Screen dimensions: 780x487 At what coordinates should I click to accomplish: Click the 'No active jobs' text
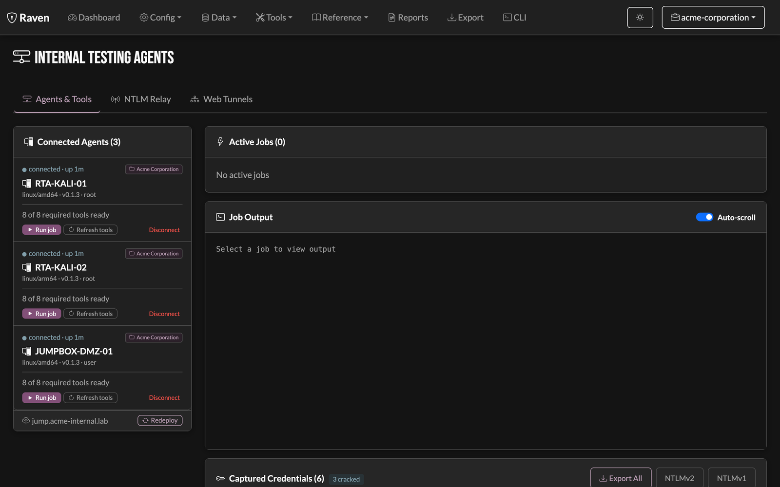(x=242, y=175)
